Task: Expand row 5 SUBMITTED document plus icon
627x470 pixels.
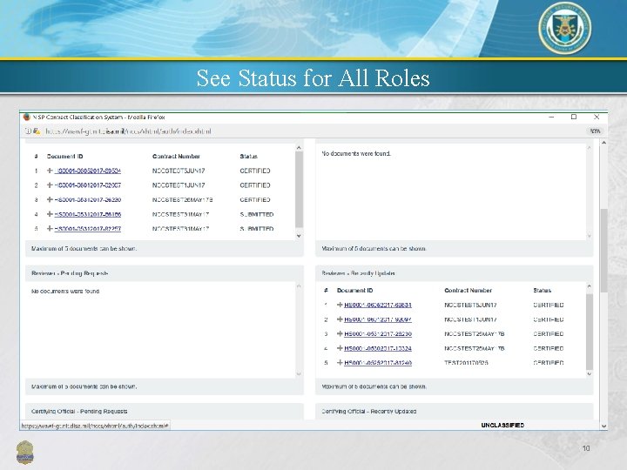Action: coord(50,229)
